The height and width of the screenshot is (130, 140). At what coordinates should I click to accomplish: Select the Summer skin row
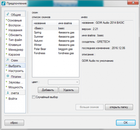(x=56, y=37)
